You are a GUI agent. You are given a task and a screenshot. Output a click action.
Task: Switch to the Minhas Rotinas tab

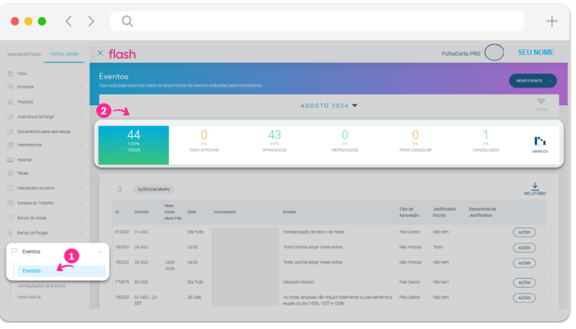[x=23, y=54]
